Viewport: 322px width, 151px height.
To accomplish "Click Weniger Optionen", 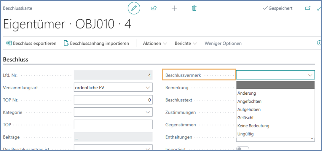I will coord(223,43).
